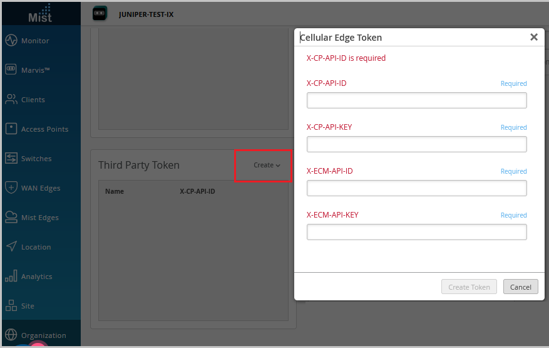Click the Cancel button
This screenshot has height=348, width=549.
[x=520, y=287]
